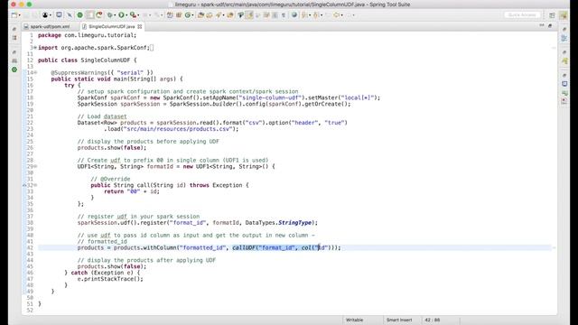
Task: Click the public class SingleColumnUDF declaration
Action: click(x=87, y=60)
